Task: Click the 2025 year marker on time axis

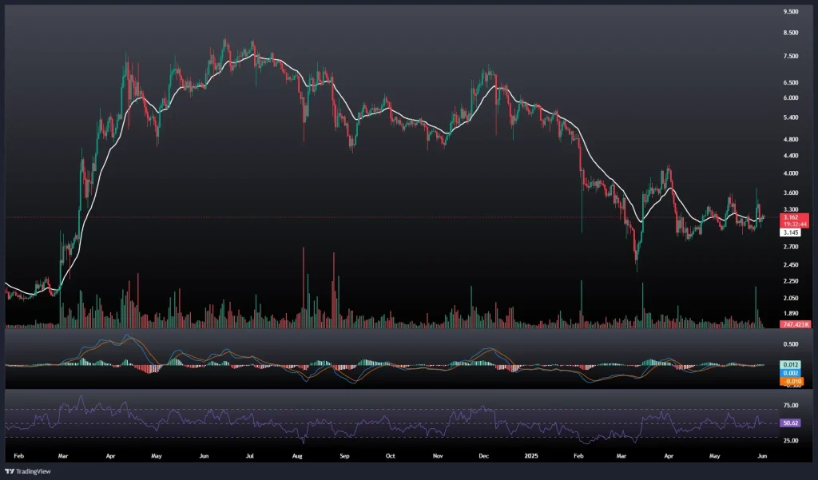Action: pyautogui.click(x=530, y=454)
